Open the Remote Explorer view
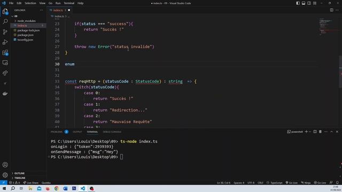 5,63
